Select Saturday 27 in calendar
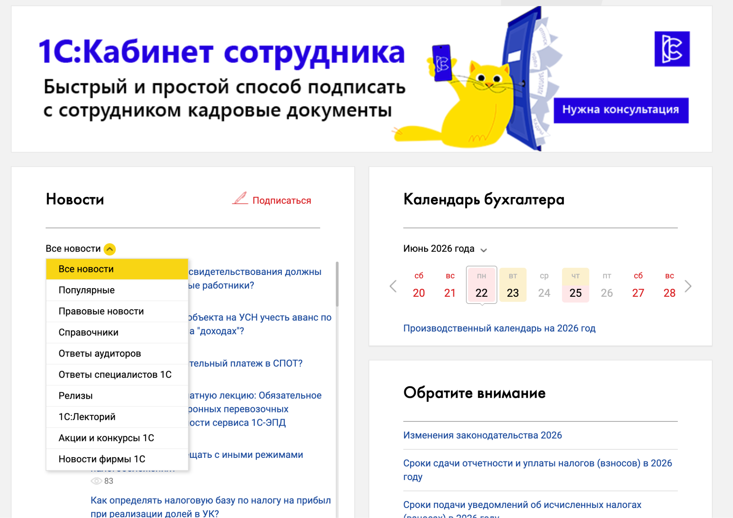The image size is (733, 518). pyautogui.click(x=638, y=285)
